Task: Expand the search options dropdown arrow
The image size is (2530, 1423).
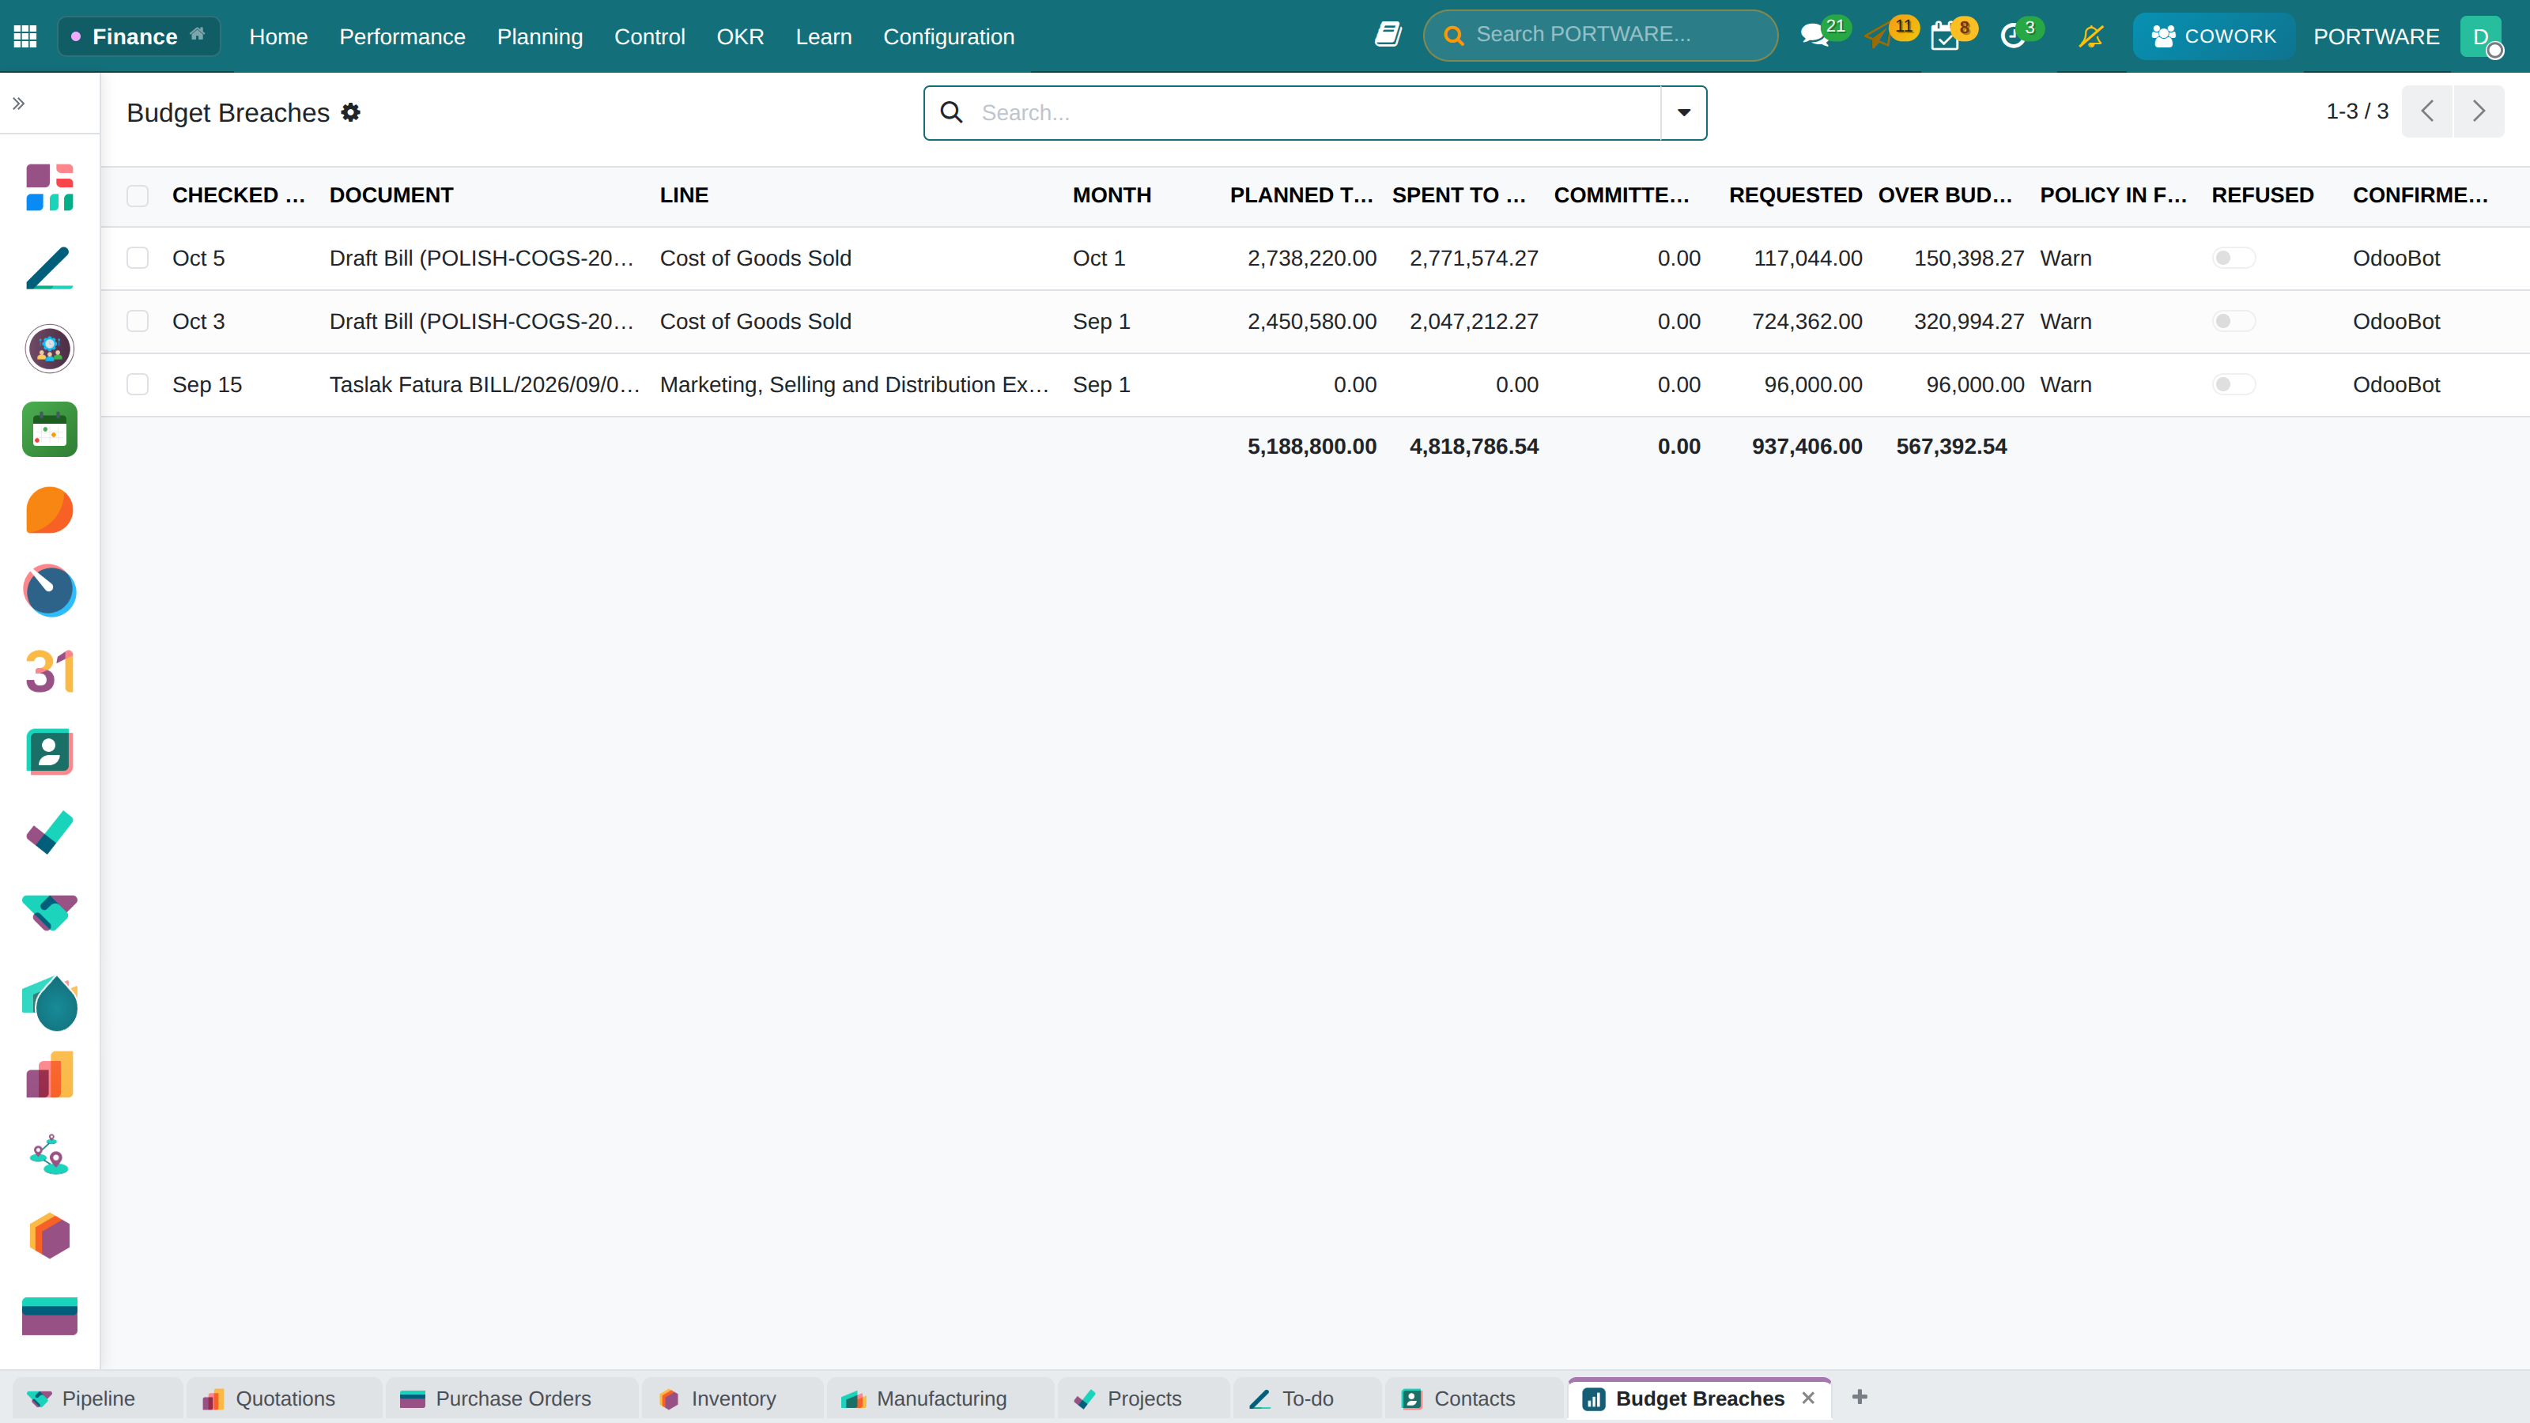Action: point(1683,113)
